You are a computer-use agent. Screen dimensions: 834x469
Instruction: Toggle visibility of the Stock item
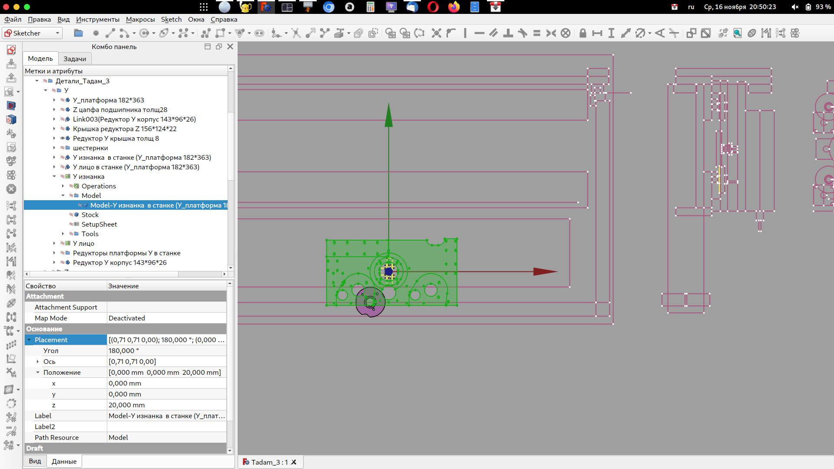(x=71, y=215)
